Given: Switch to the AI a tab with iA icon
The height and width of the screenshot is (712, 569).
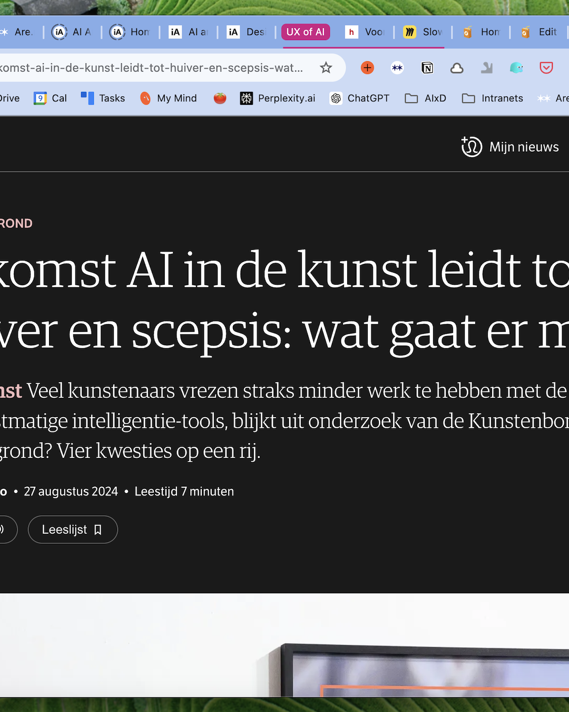Looking at the screenshot, I should pyautogui.click(x=189, y=32).
